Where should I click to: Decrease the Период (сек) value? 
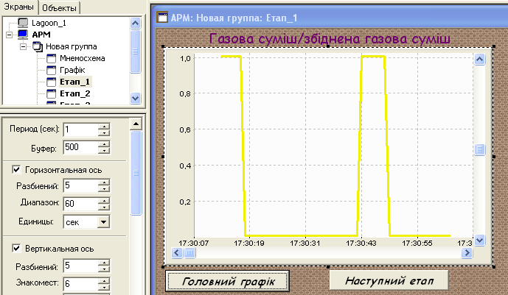pyautogui.click(x=104, y=133)
